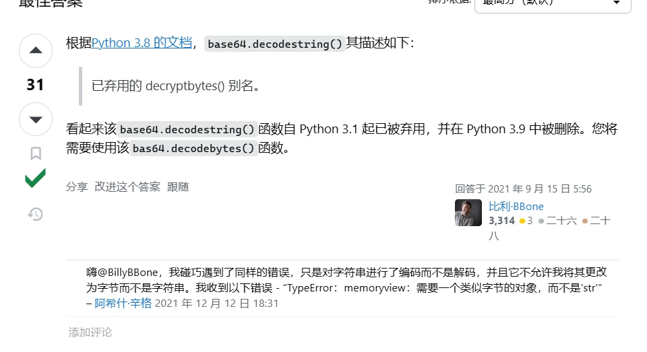Click the gold badge dot
The width and height of the screenshot is (647, 352).
click(522, 221)
